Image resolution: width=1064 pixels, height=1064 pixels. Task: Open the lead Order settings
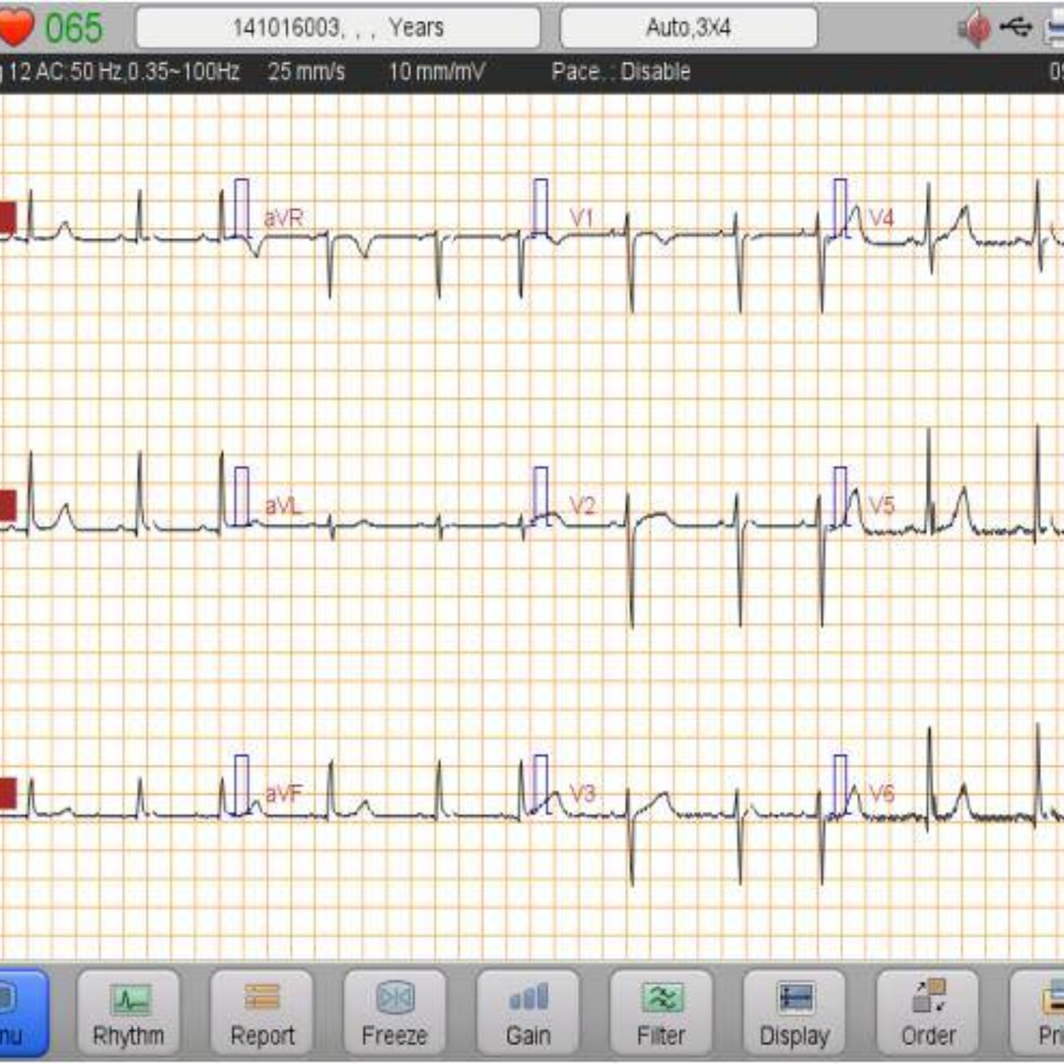[928, 1013]
